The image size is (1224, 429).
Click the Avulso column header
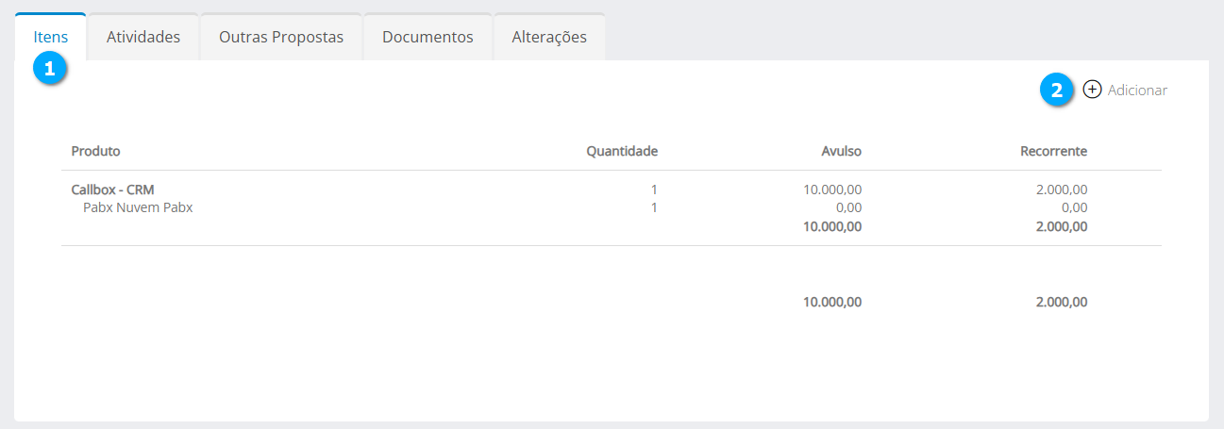point(841,151)
